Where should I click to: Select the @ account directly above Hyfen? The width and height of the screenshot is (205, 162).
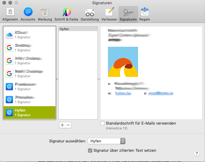pos(30,100)
